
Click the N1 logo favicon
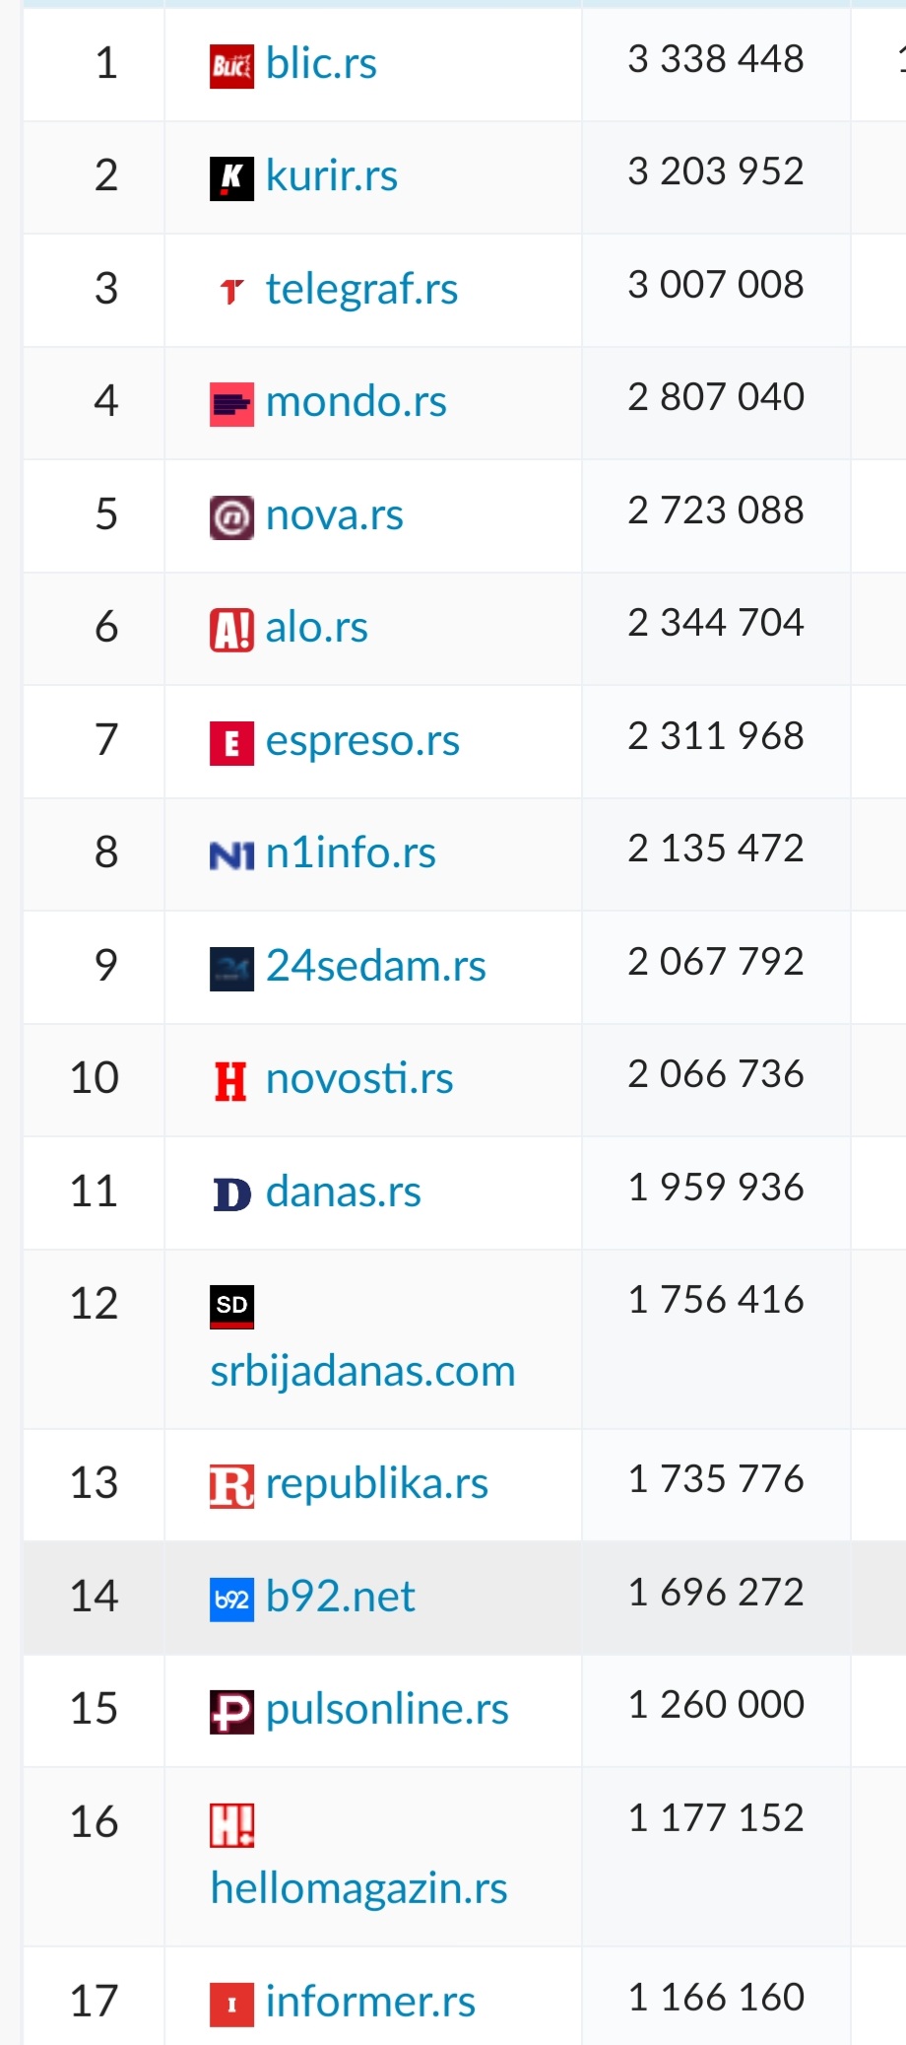[x=231, y=855]
